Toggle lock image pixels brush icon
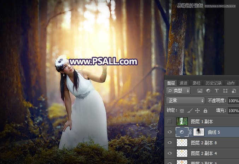239x164 pixels. tap(190, 111)
